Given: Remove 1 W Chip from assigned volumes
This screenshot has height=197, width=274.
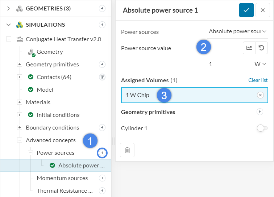Looking at the screenshot, I should 260,95.
